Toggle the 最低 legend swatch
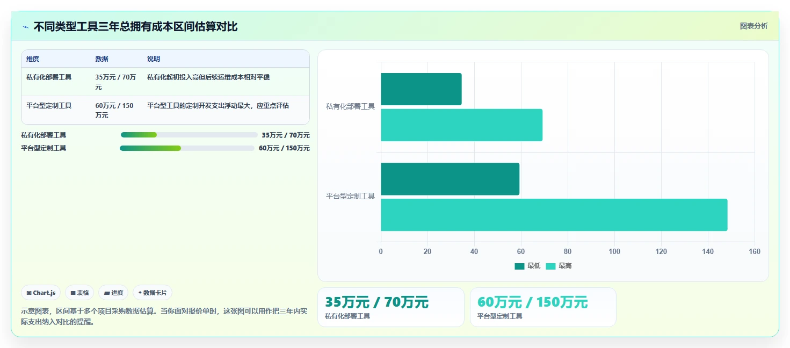This screenshot has height=348, width=790. 519,266
